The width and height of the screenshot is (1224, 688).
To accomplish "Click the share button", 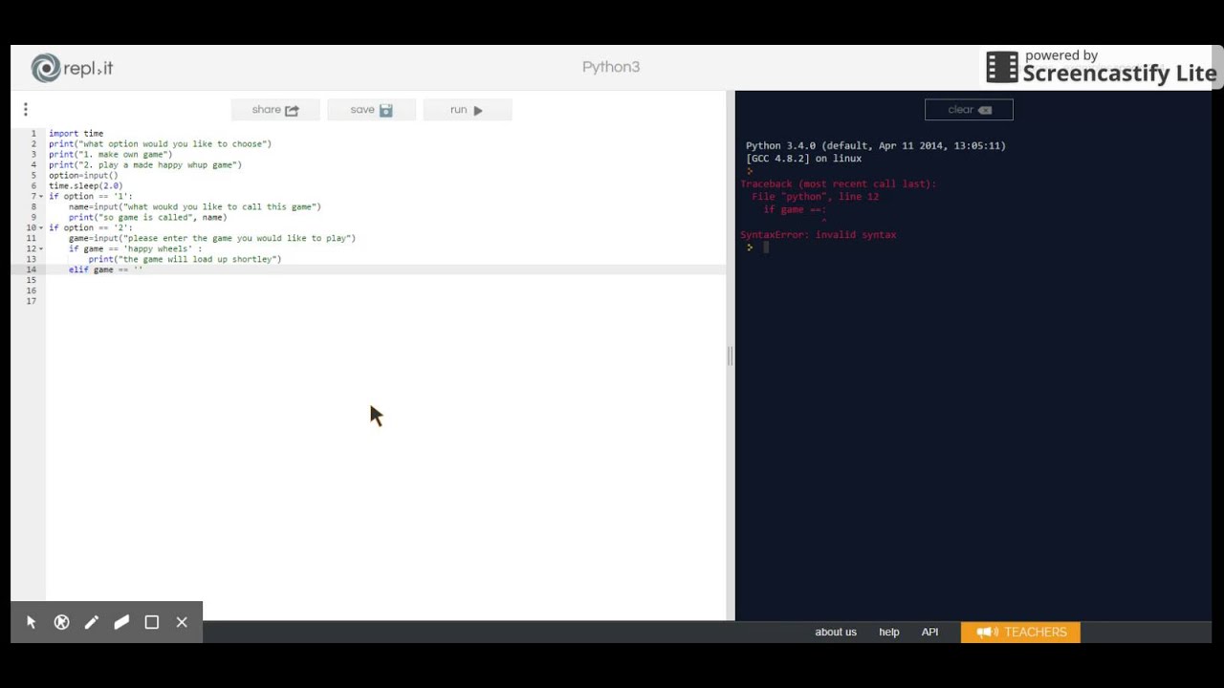I will pyautogui.click(x=275, y=110).
